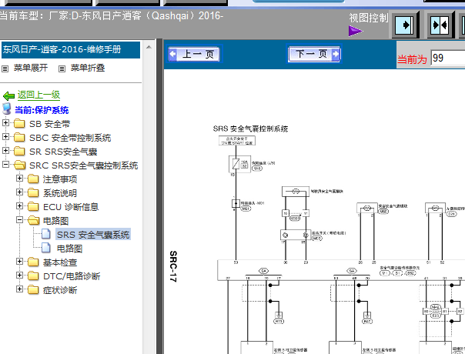The height and width of the screenshot is (354, 465).
Task: Click the SBC 安全带控制系统 folder icon
Action: [19, 137]
